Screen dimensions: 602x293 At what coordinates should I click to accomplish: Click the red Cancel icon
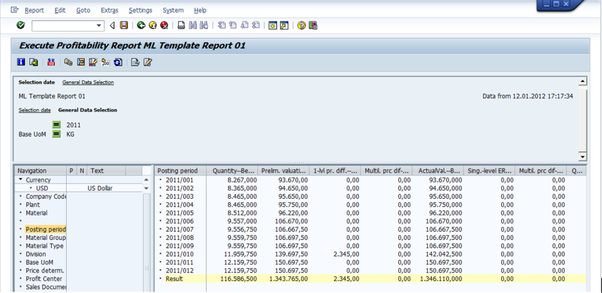pyautogui.click(x=164, y=26)
